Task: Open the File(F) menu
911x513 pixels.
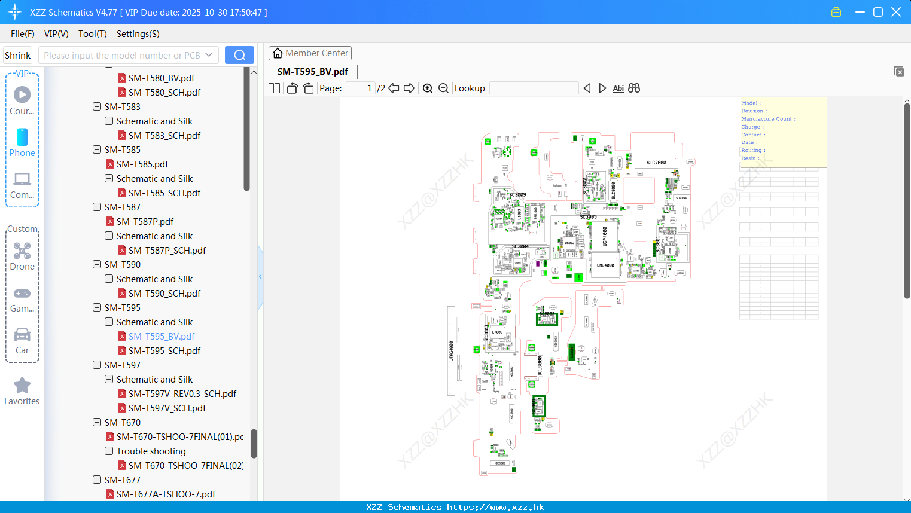Action: [23, 34]
